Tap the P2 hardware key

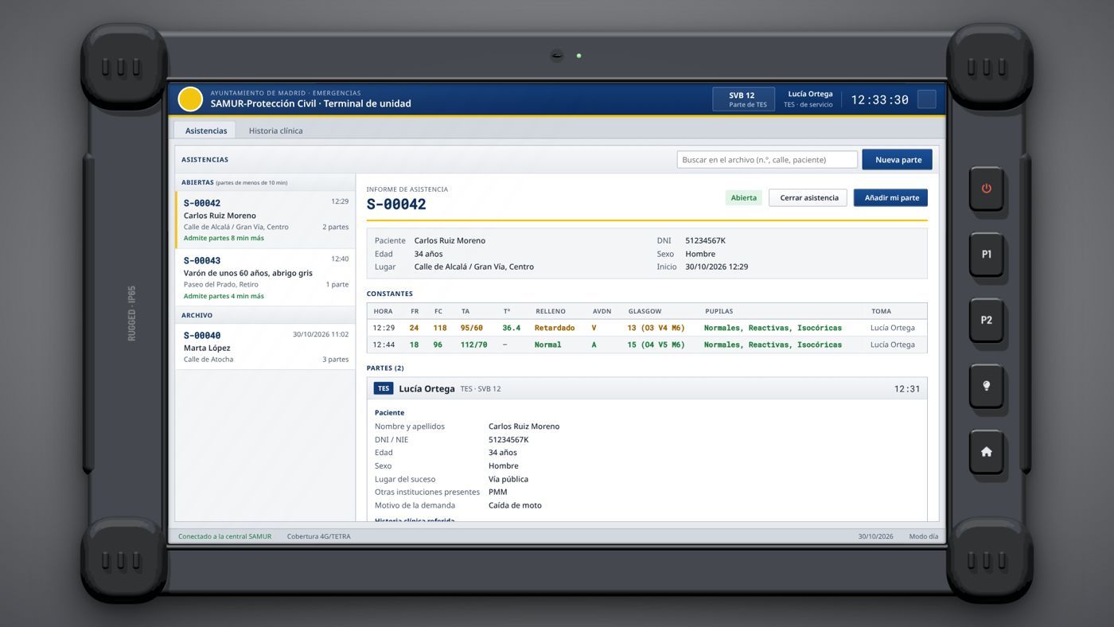(986, 320)
